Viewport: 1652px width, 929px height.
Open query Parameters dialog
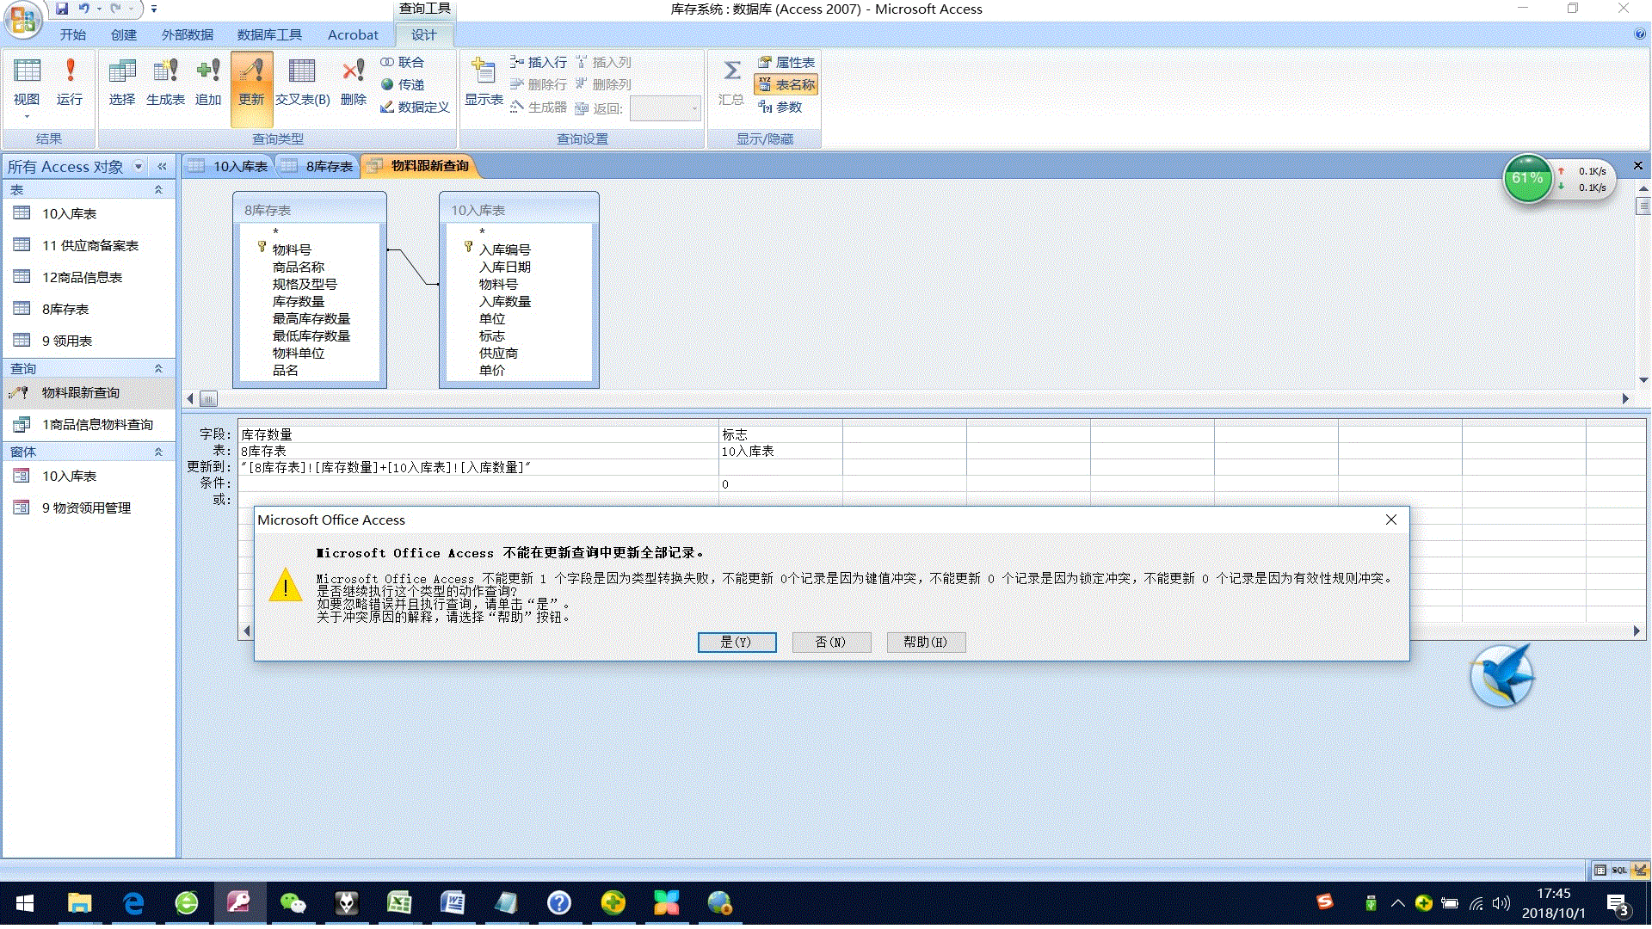pyautogui.click(x=780, y=107)
